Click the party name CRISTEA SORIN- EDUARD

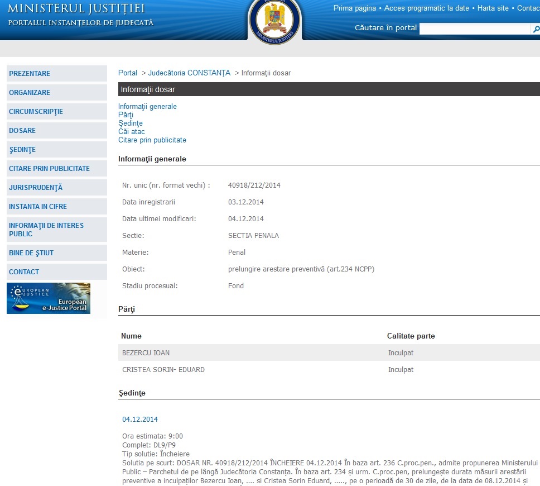(163, 369)
